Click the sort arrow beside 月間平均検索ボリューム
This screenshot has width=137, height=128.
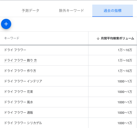[98, 38]
